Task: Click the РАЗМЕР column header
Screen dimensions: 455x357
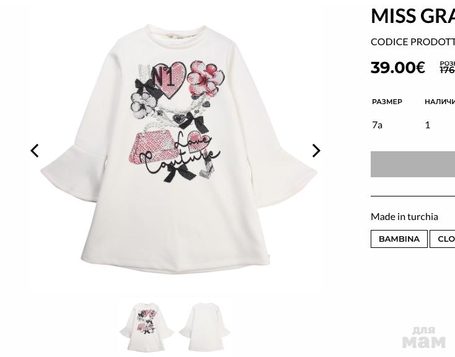Action: [387, 102]
